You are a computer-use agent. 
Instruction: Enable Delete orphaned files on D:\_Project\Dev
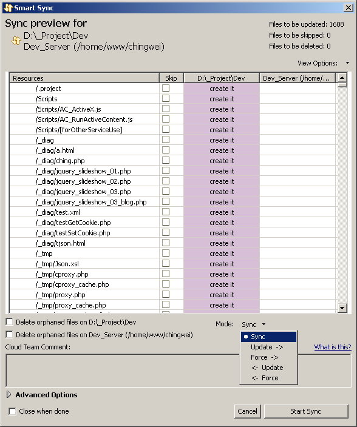pos(9,322)
